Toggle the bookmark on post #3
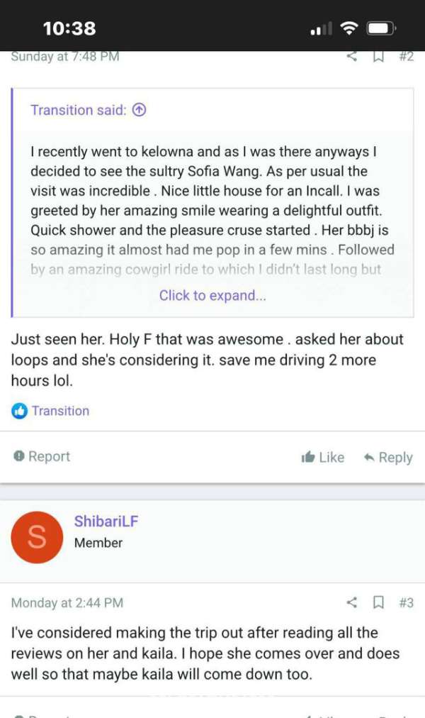The image size is (425, 718). tap(378, 602)
